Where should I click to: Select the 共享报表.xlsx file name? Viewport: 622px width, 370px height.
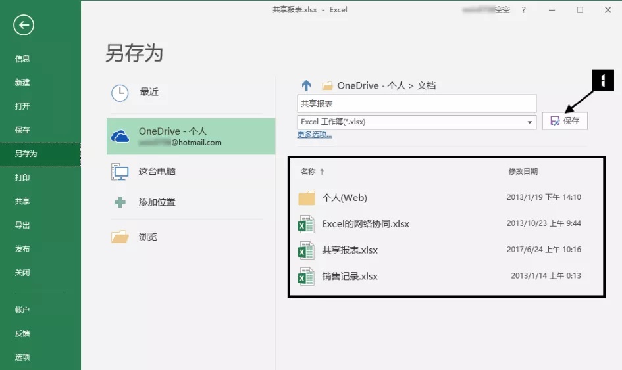[x=350, y=250]
